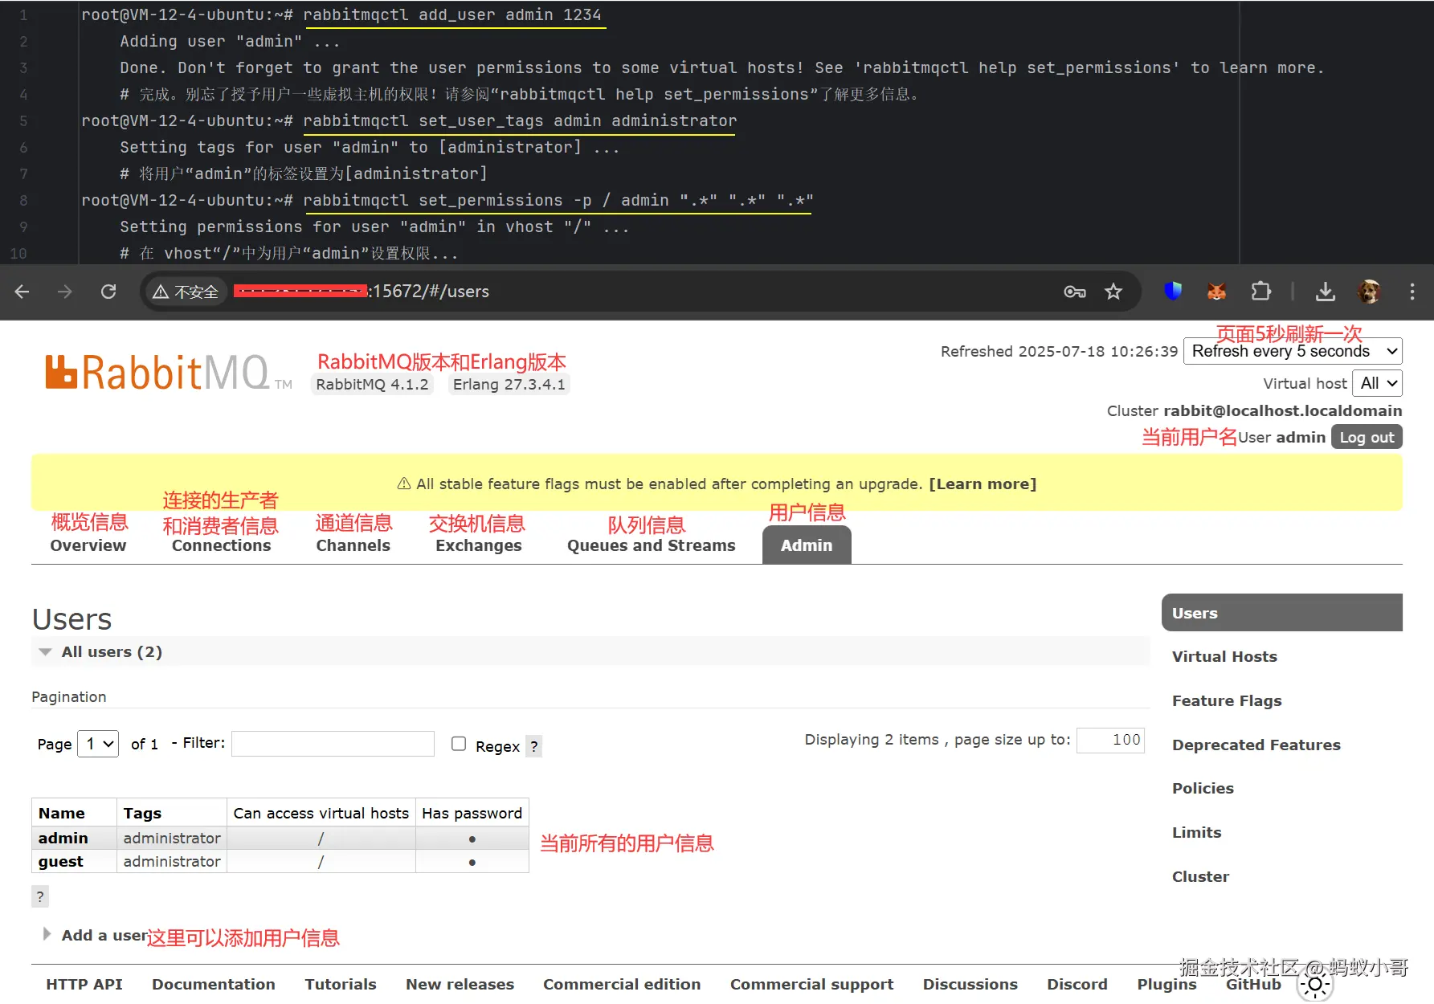Open the Regex help question mark
The image size is (1434, 1004).
[x=534, y=746]
